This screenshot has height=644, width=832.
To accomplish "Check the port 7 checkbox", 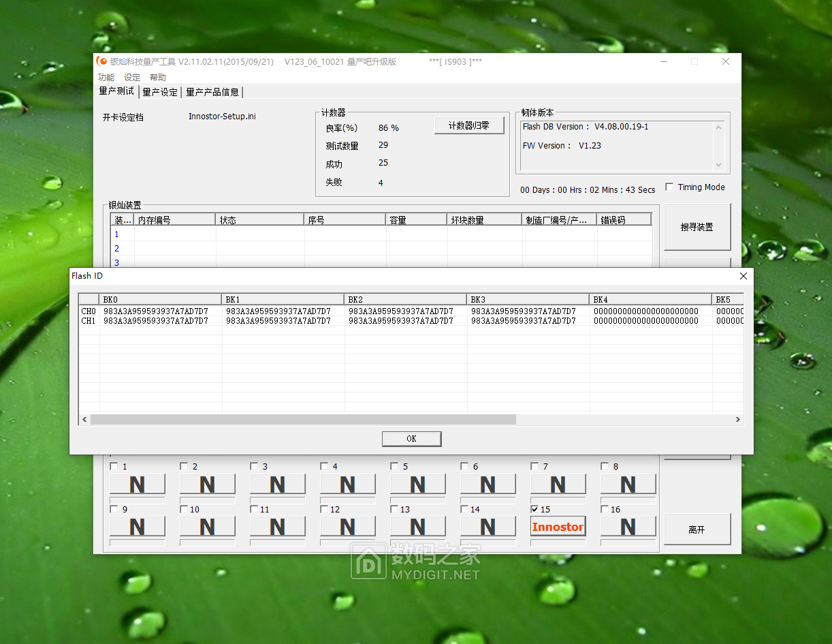I will [x=534, y=467].
